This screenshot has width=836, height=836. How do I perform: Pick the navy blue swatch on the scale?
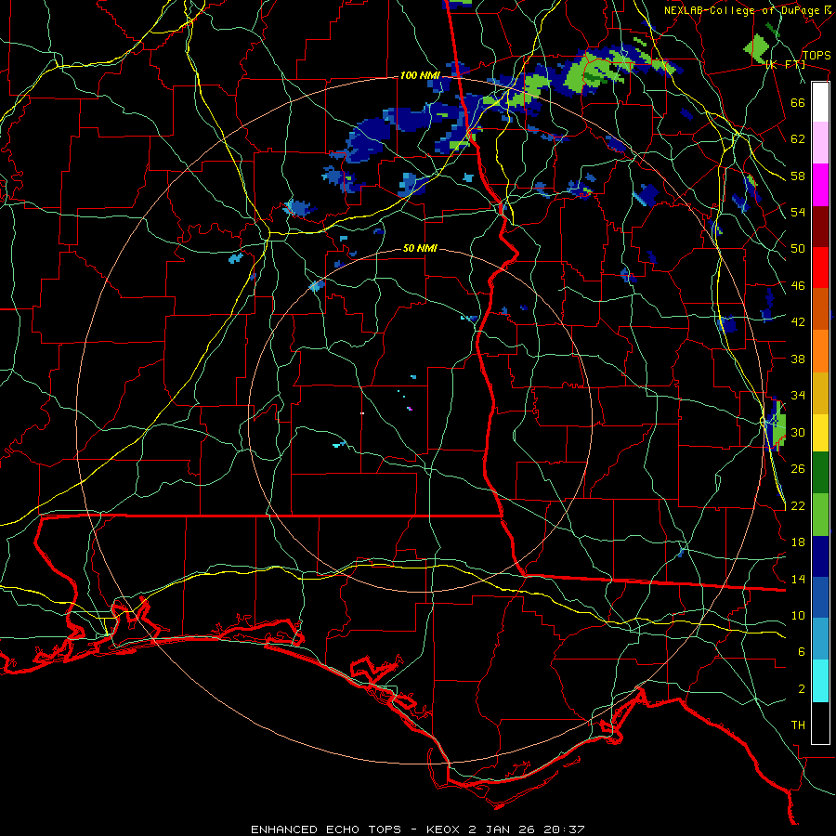pos(820,556)
